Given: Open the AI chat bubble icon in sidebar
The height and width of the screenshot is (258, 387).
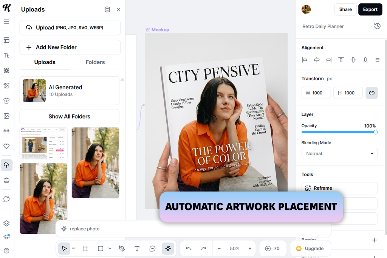Looking at the screenshot, I should tap(7, 199).
